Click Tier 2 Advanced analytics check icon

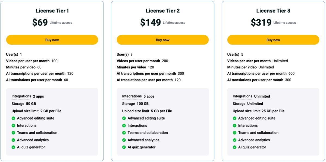point(124,140)
